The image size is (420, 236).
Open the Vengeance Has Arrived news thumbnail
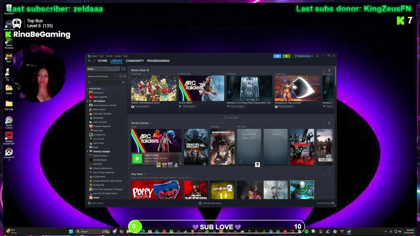pyautogui.click(x=297, y=88)
